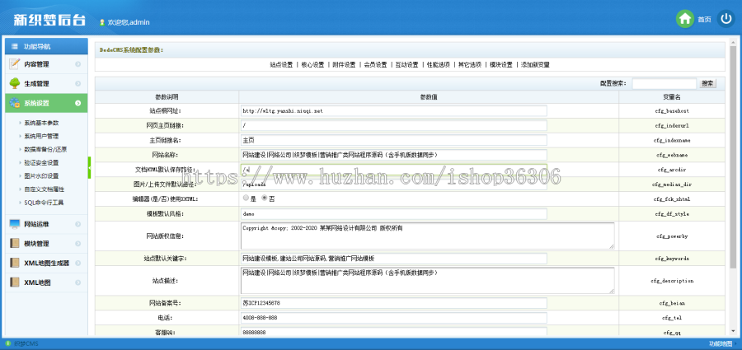Select 否 radio for editor XHTML
This screenshot has width=742, height=350.
[x=265, y=198]
